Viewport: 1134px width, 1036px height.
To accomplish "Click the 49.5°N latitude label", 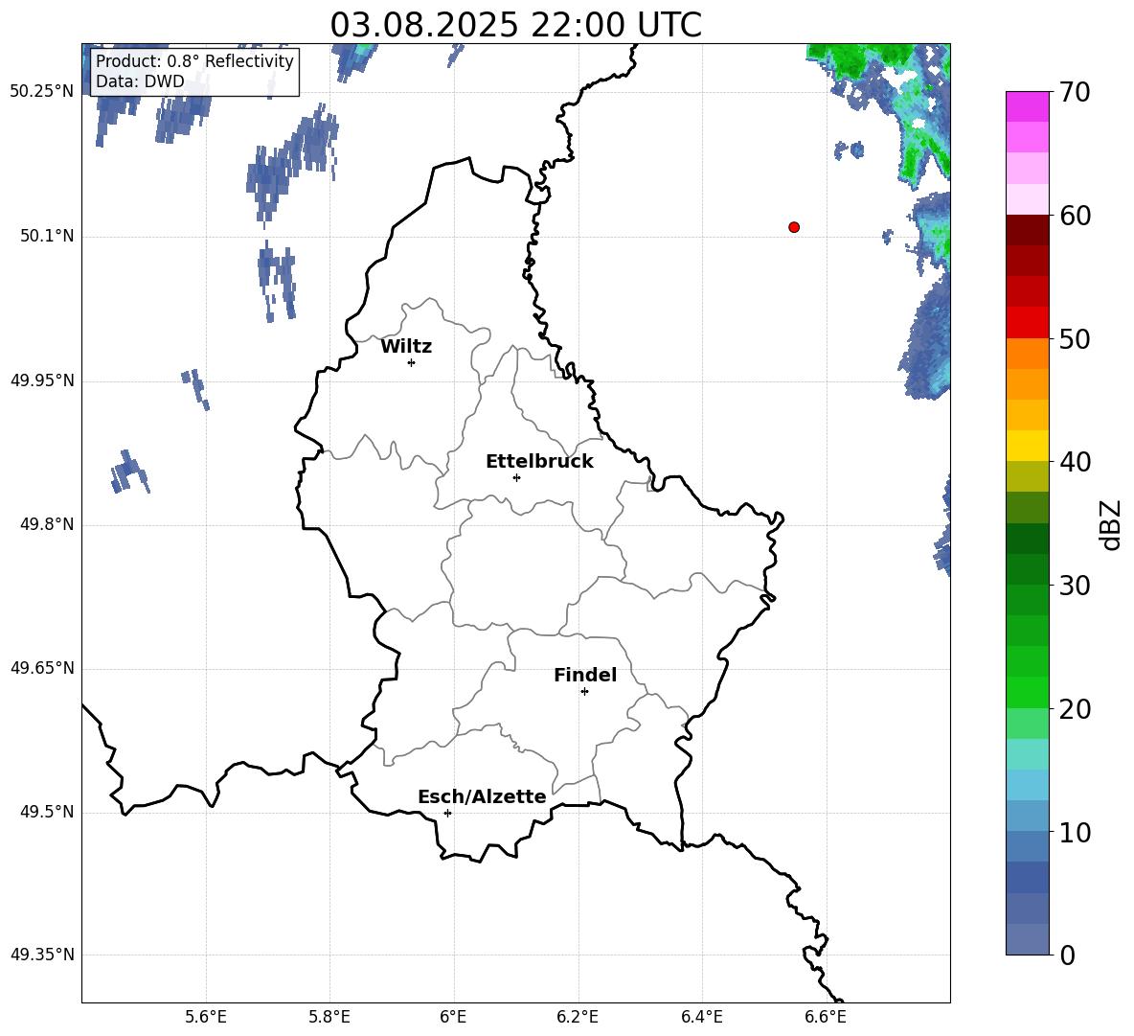I will click(x=47, y=812).
